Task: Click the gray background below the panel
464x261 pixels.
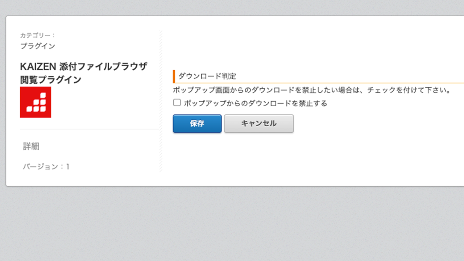Action: pos(232,224)
